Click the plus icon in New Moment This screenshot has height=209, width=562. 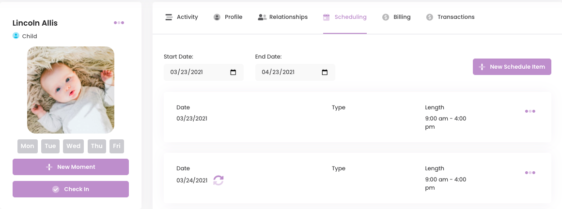pos(49,167)
